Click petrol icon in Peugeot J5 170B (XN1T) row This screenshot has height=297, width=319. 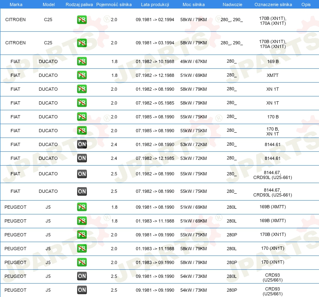[x=82, y=235]
